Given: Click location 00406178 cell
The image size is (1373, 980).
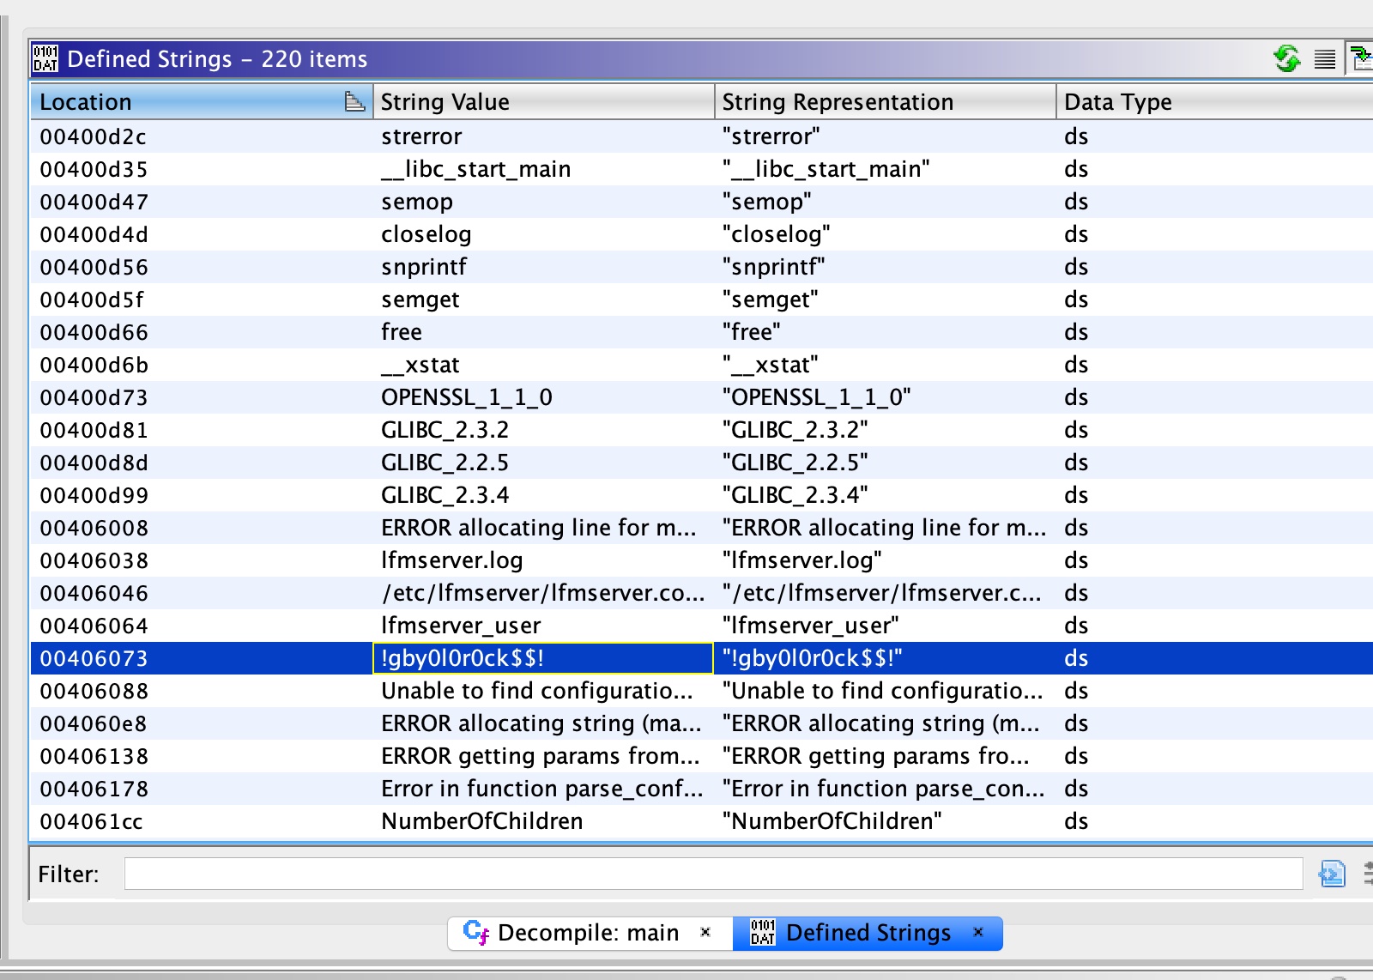Looking at the screenshot, I should pyautogui.click(x=202, y=789).
